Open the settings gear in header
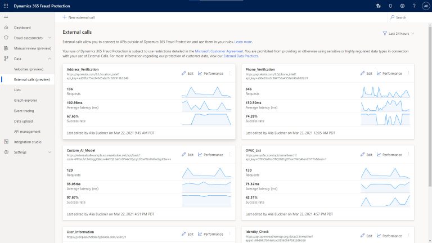432x243 pixels. click(x=402, y=6)
